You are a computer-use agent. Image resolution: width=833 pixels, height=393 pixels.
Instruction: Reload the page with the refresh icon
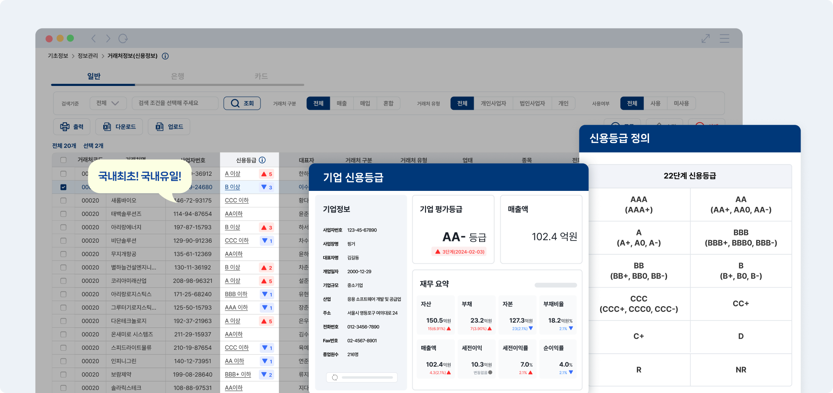point(123,38)
